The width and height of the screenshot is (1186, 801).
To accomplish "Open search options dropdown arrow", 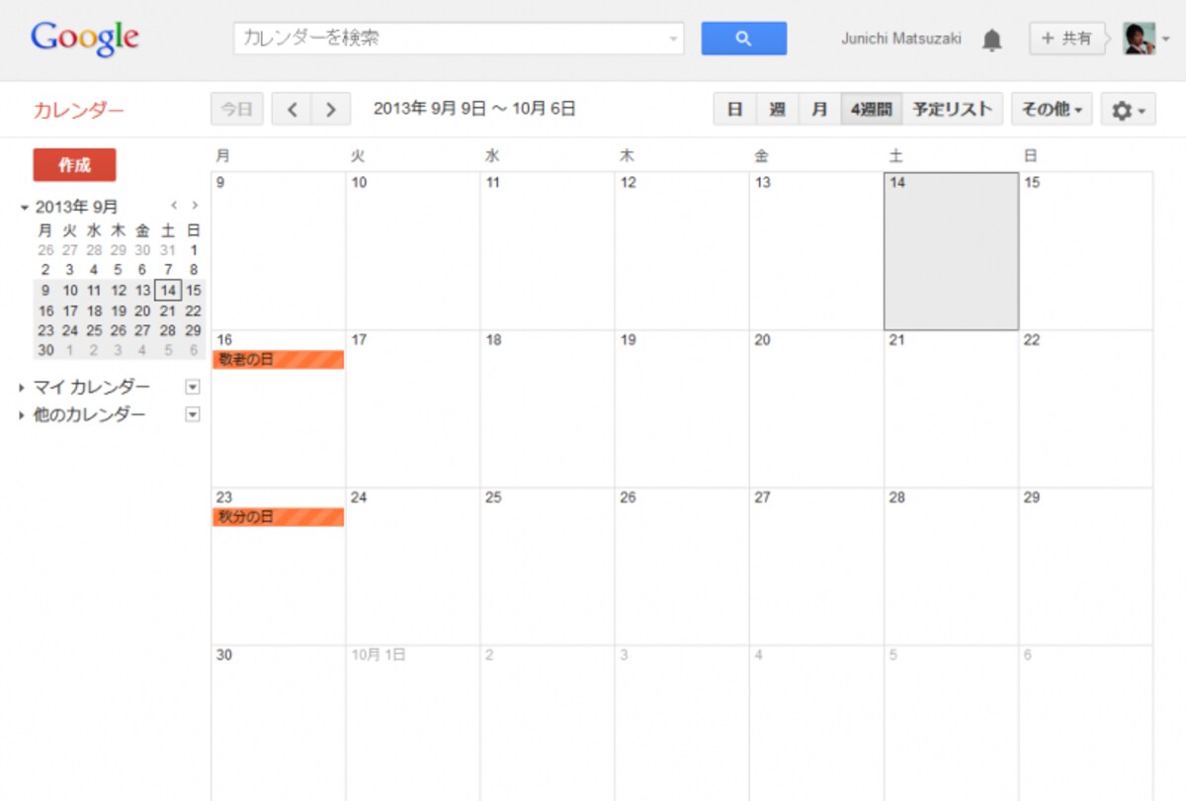I will [x=674, y=40].
